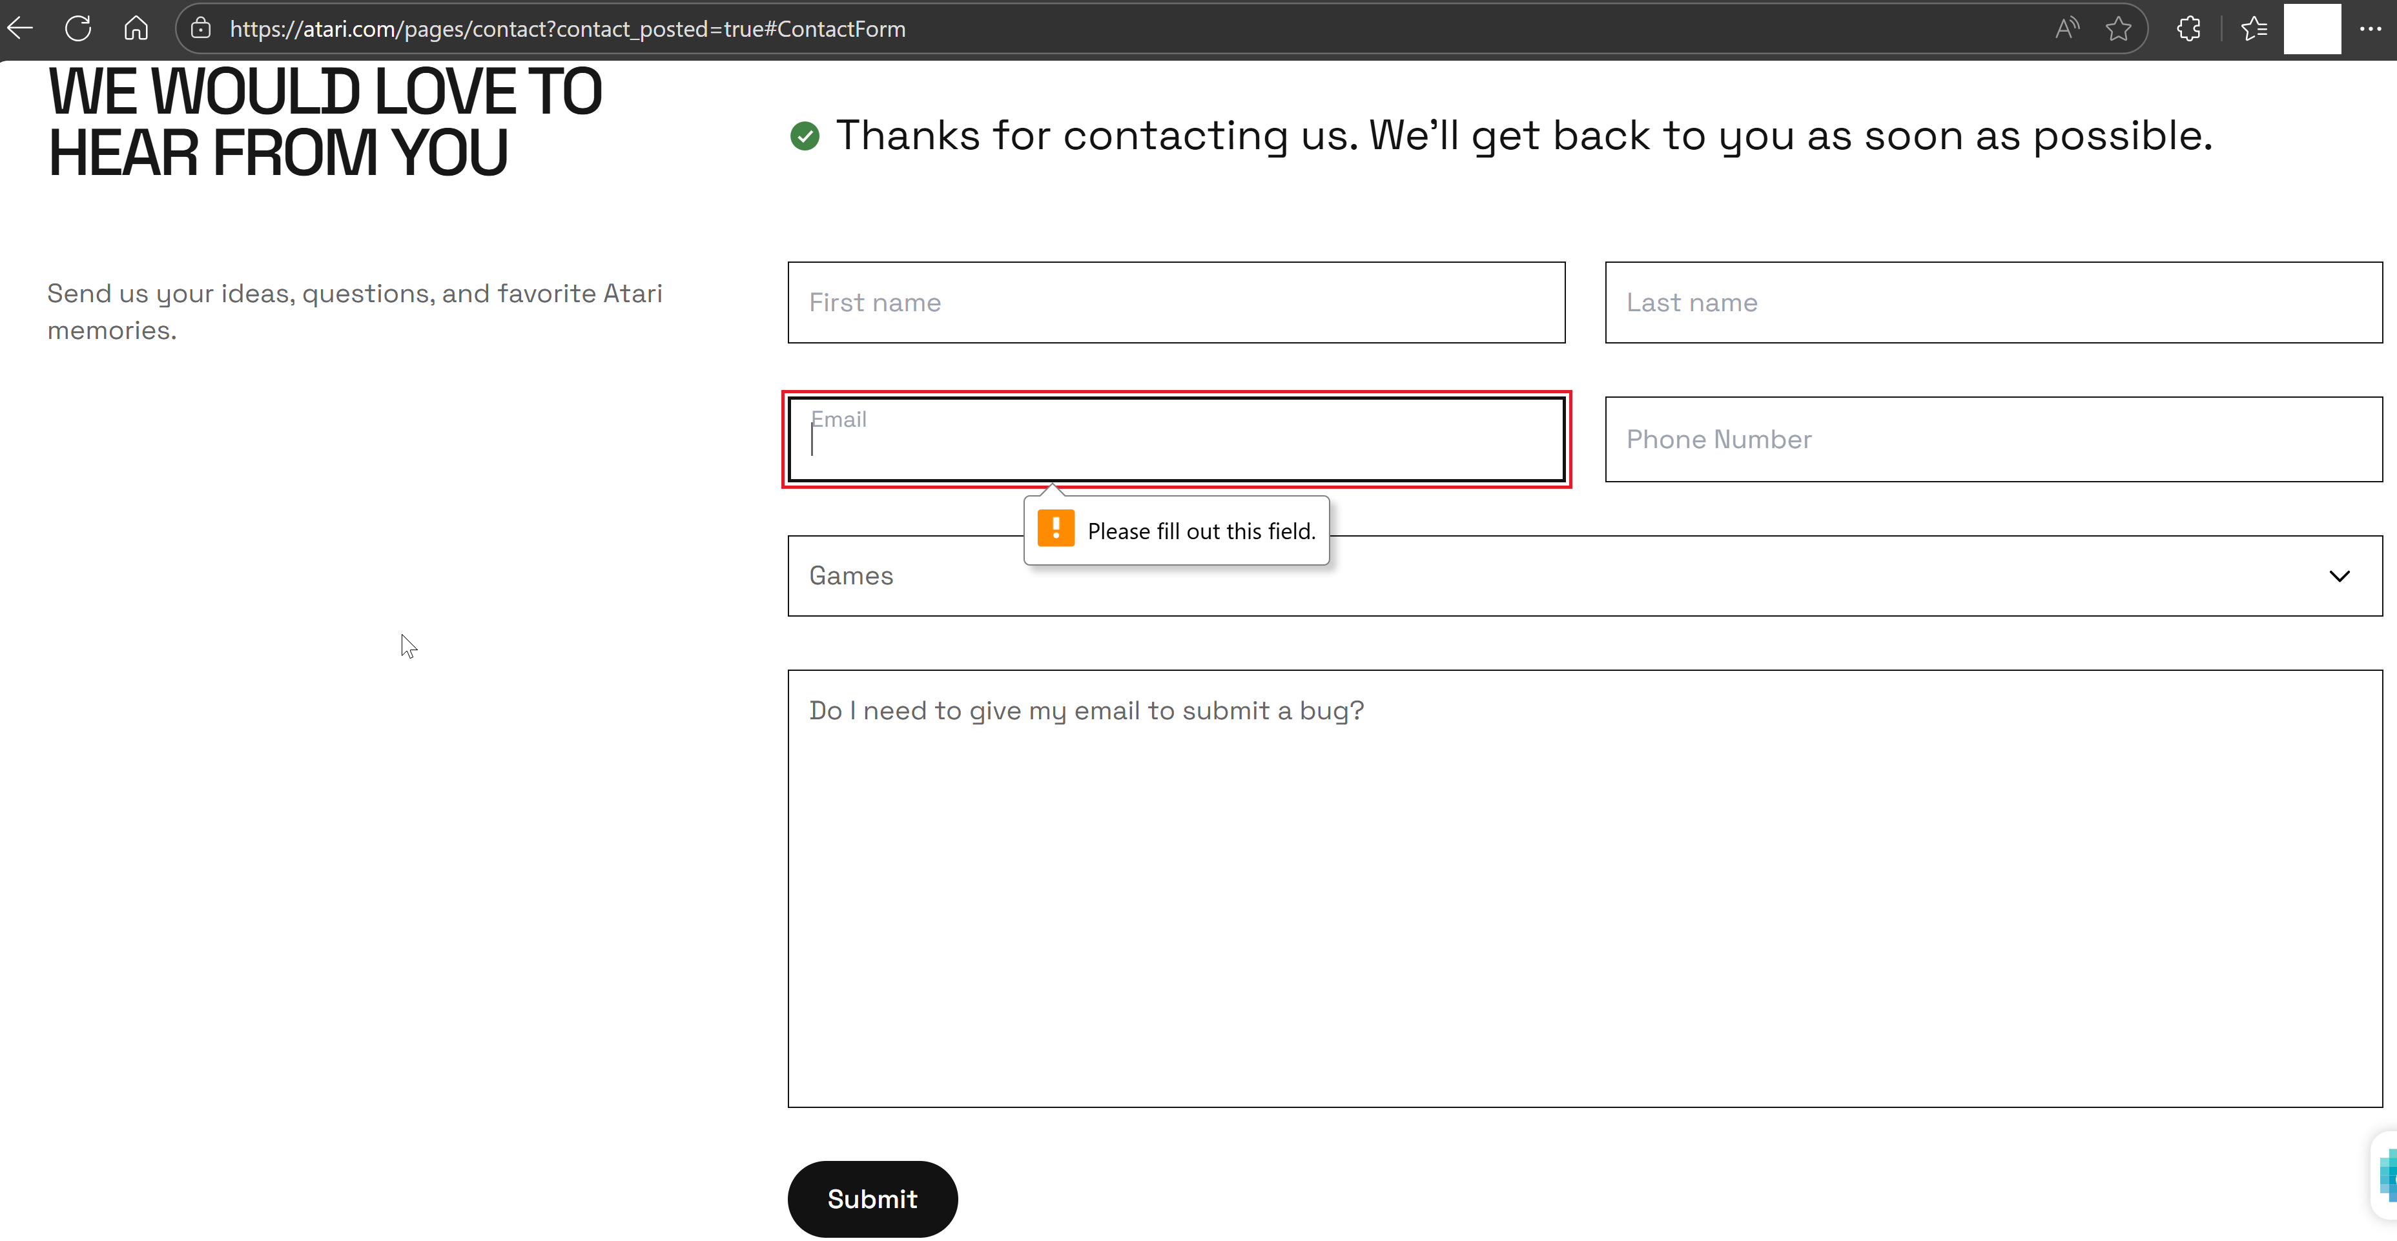
Task: Reload the page with the refresh icon
Action: pyautogui.click(x=78, y=29)
